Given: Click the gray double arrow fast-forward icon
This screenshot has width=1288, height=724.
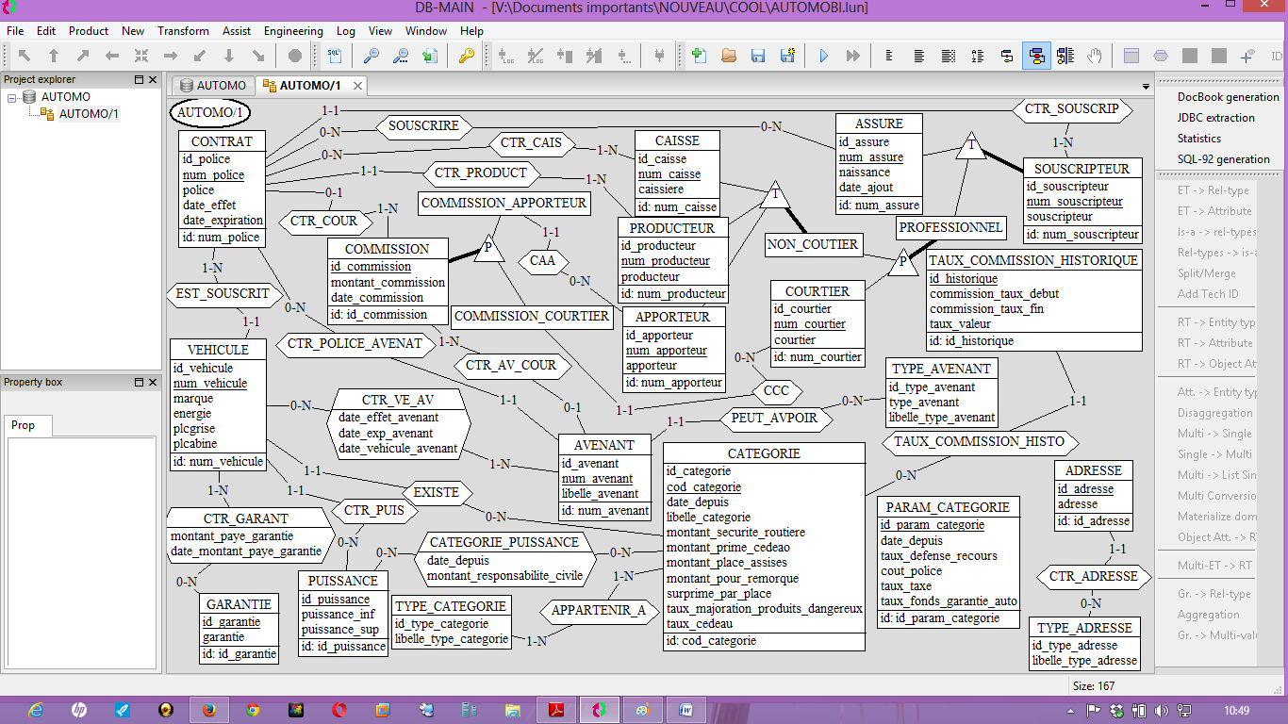Looking at the screenshot, I should (x=852, y=56).
